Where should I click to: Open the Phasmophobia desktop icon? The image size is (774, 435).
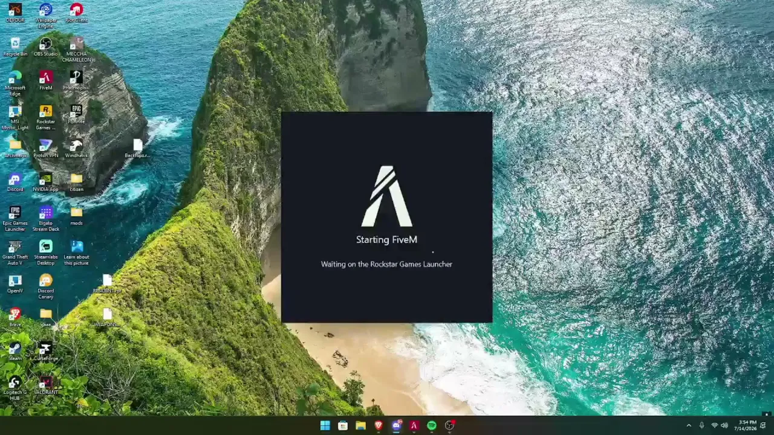tap(76, 80)
